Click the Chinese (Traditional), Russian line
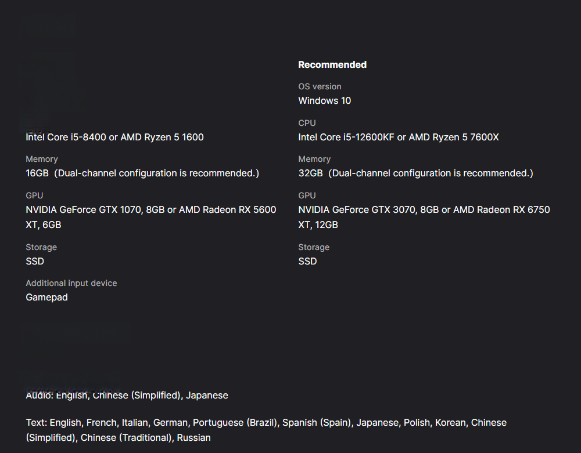This screenshot has height=453, width=581. pyautogui.click(x=118, y=438)
